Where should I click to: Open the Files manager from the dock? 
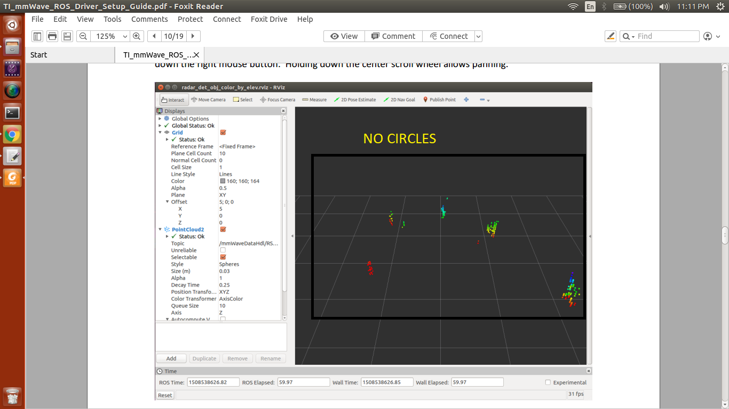coord(12,46)
